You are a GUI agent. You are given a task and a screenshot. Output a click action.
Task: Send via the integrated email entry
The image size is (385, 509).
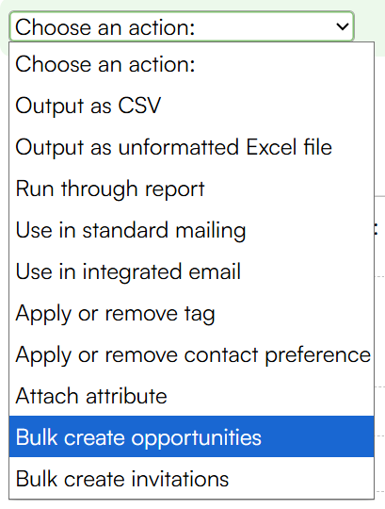click(191, 271)
